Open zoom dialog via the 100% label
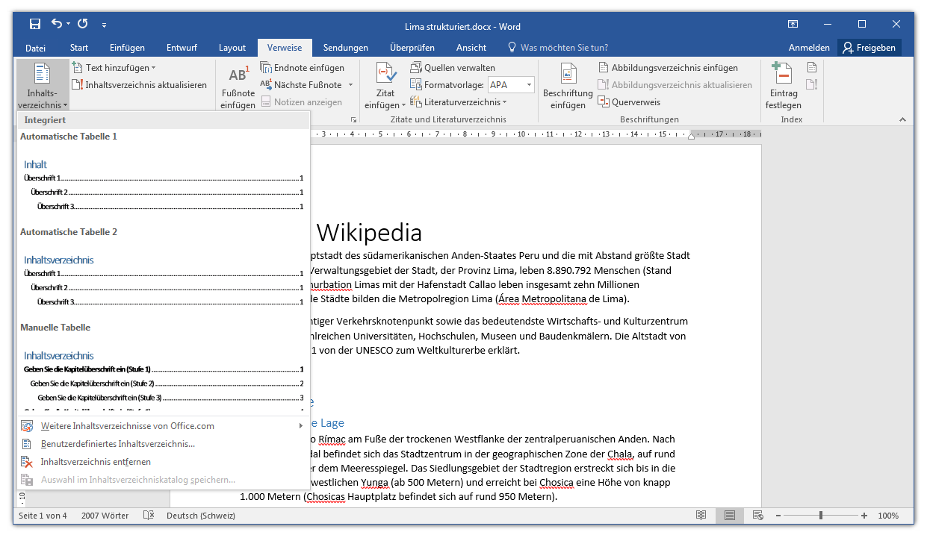The height and width of the screenshot is (535, 930). [888, 516]
